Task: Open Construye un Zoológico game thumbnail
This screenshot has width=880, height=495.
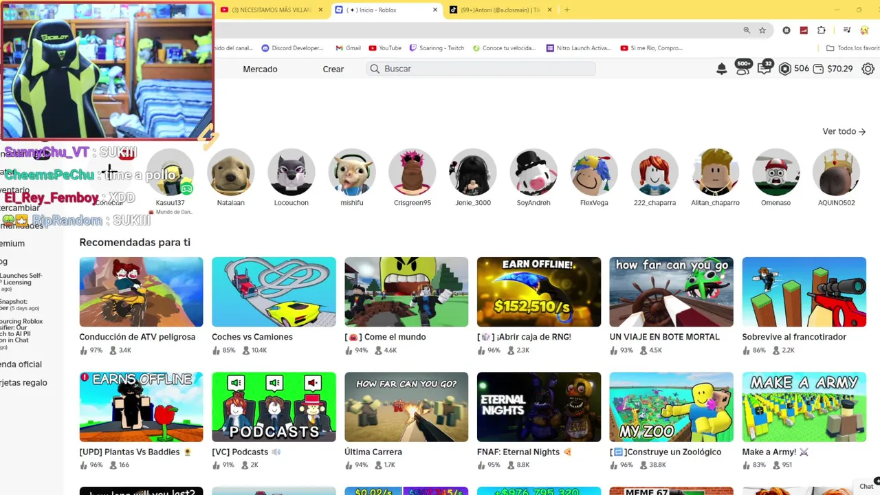Action: click(x=672, y=407)
